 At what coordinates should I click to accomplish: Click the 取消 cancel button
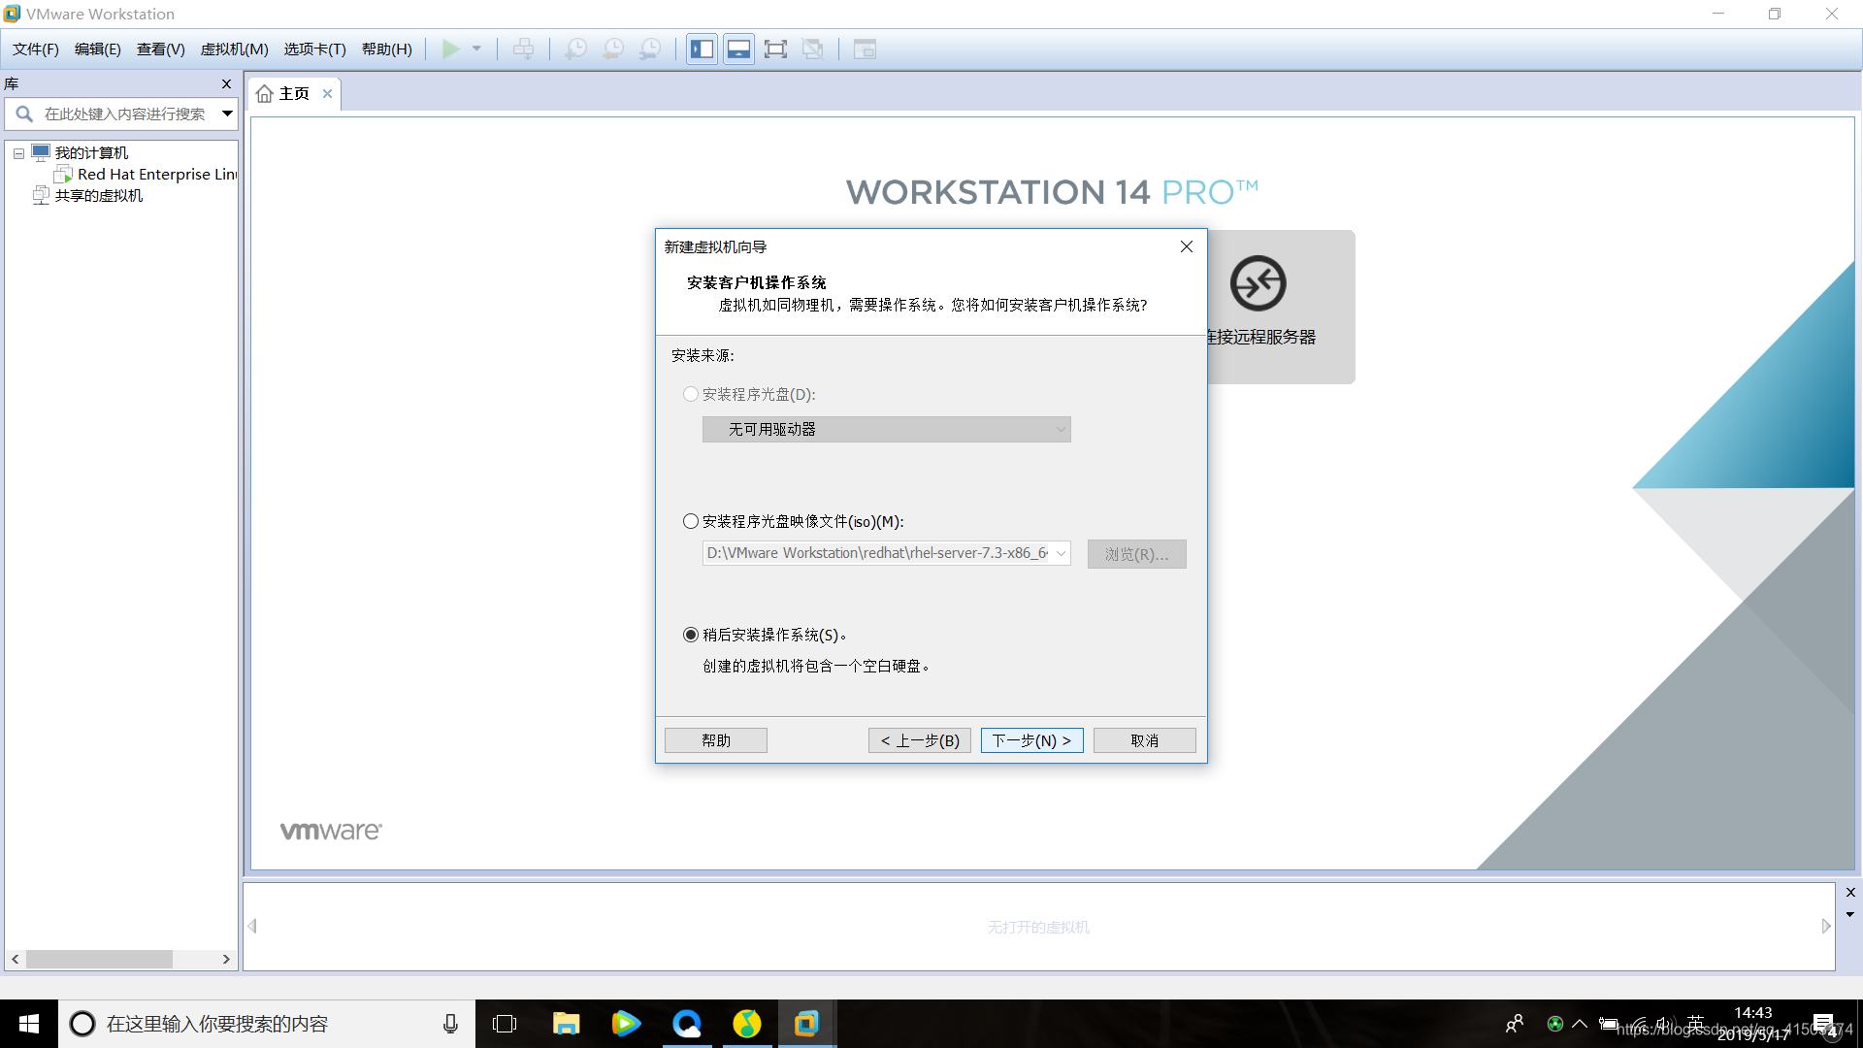click(x=1144, y=740)
